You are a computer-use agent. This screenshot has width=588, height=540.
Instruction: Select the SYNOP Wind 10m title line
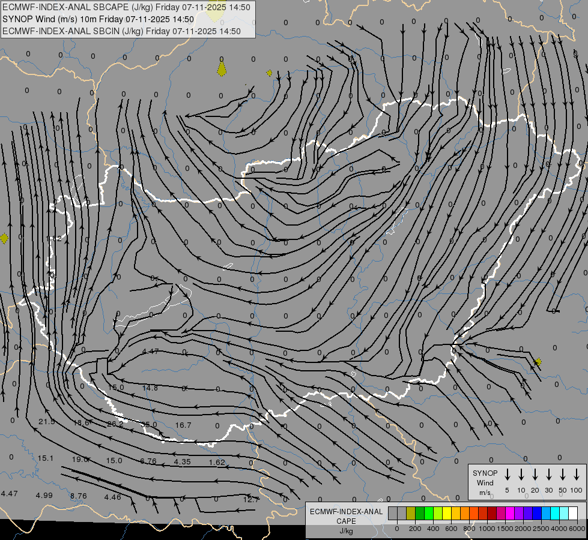click(99, 19)
